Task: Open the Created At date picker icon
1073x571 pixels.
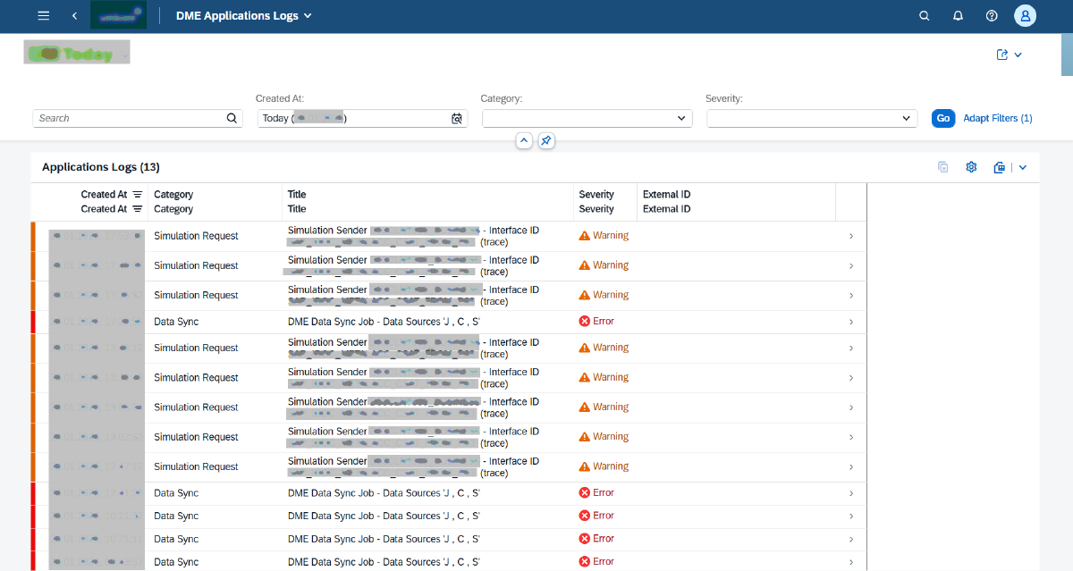Action: (457, 118)
